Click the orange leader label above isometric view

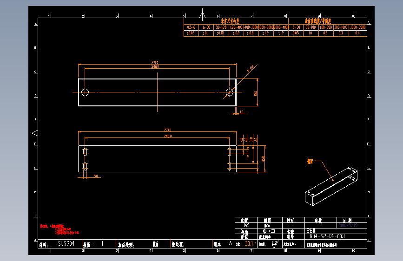click(x=310, y=161)
